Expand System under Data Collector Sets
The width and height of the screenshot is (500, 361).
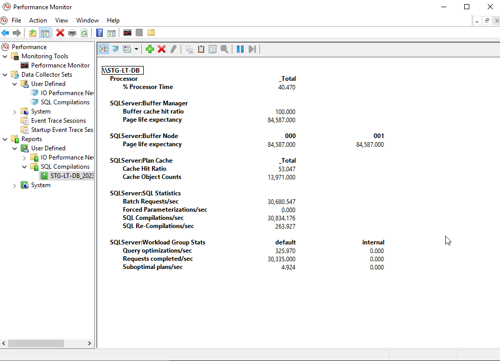[x=15, y=112]
